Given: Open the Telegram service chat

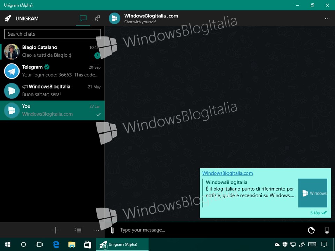Looking at the screenshot, I should (52, 71).
